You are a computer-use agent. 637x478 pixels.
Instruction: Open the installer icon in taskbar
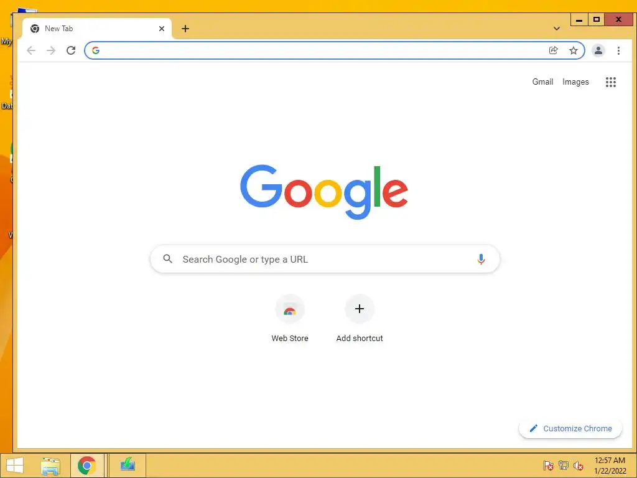(128, 465)
